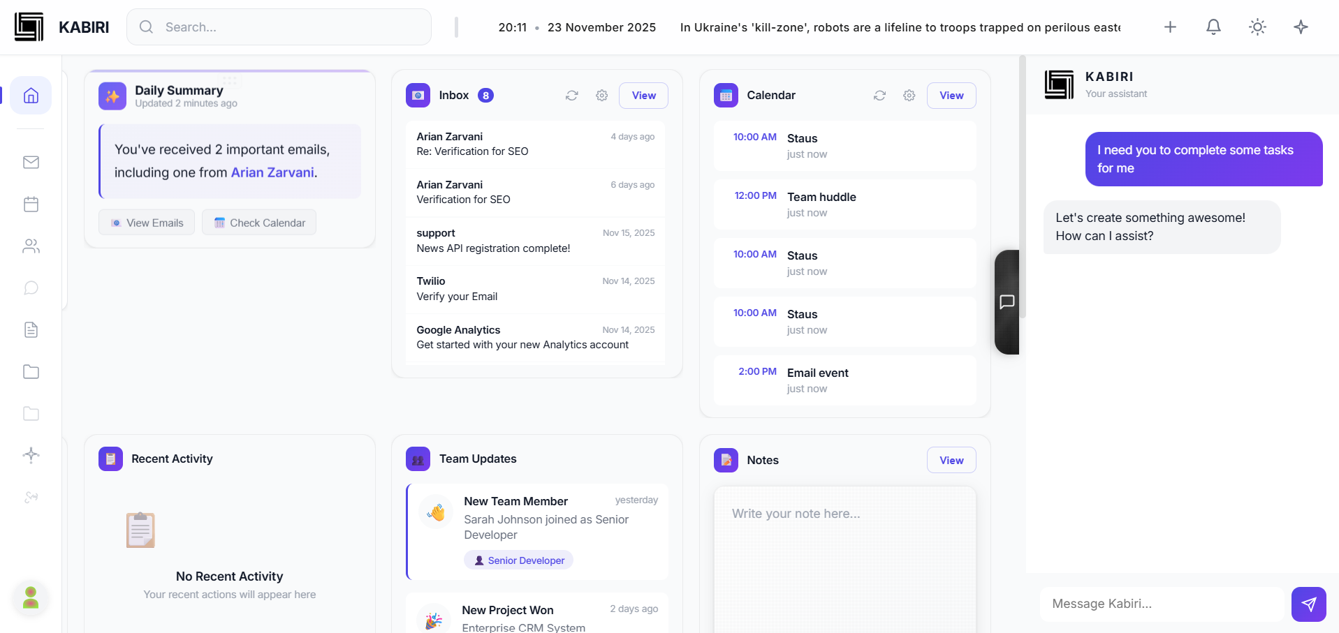Screen dimensions: 1339x633
Task: Open the Team section in the sidebar
Action: (x=31, y=246)
